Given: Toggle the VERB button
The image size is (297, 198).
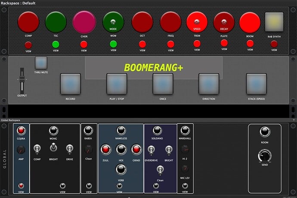Looking at the screenshot, I should [121, 169].
